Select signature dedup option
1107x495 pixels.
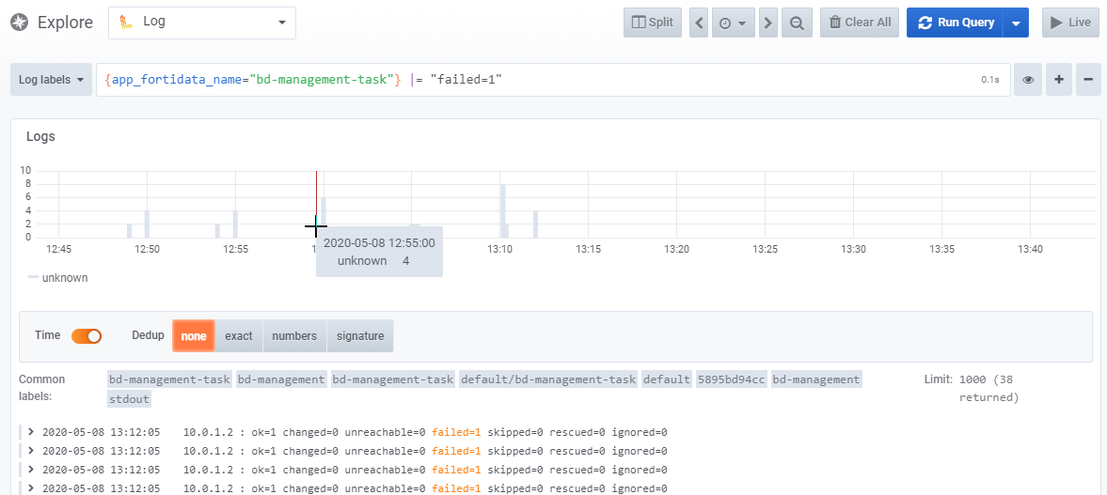tap(360, 335)
